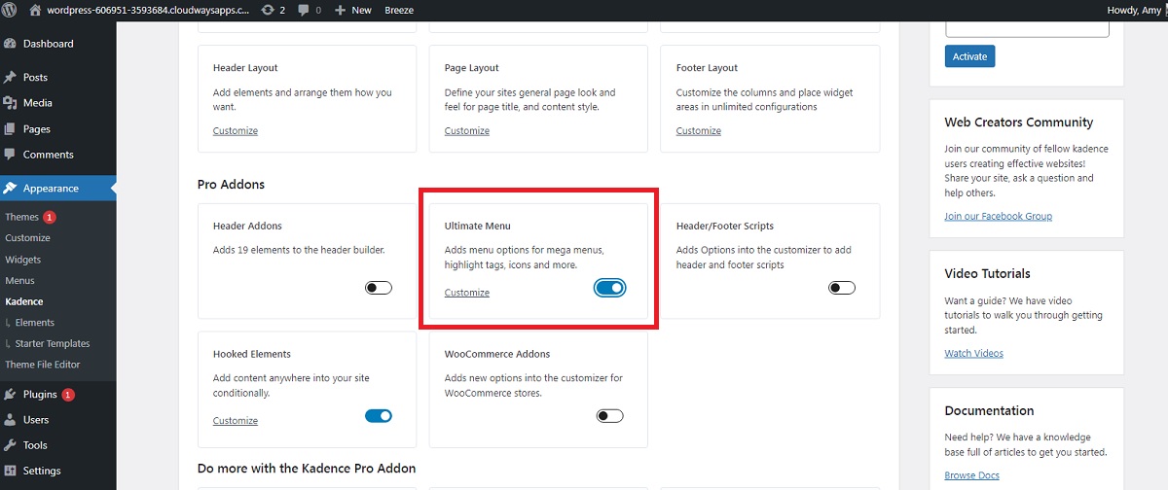Click Customize link in Hooked Elements card
The width and height of the screenshot is (1168, 490).
(236, 421)
